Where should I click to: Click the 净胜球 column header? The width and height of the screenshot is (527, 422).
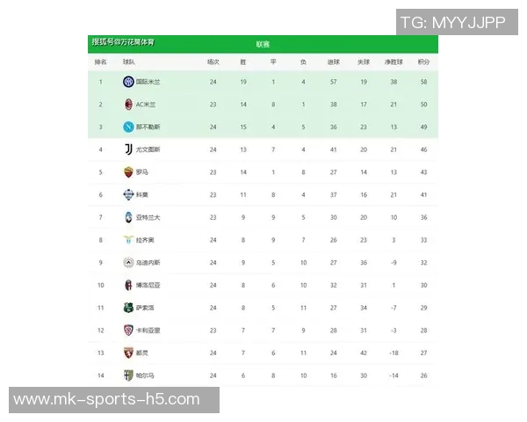(x=393, y=62)
